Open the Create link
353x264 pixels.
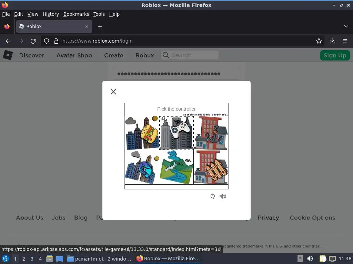tap(113, 55)
